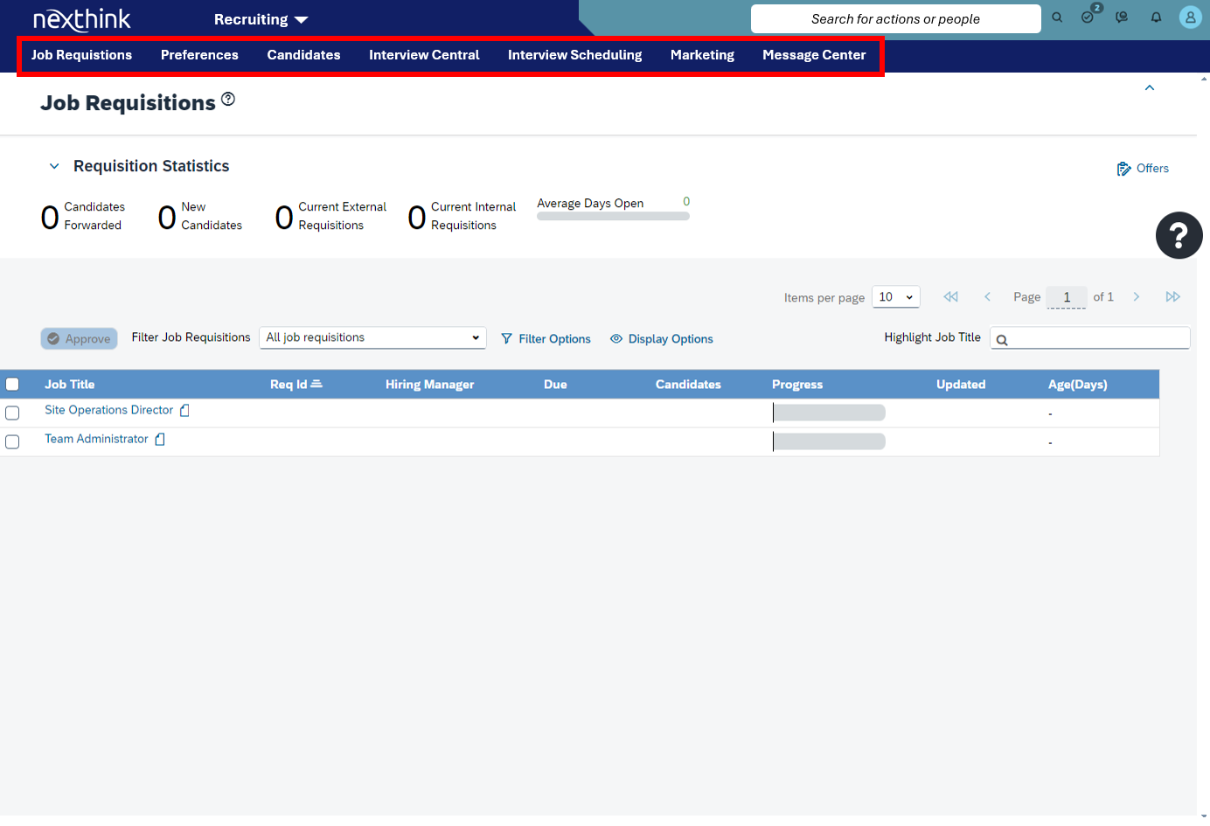Collapse the Requisition Statistics section
Screen dimensions: 1210x826
click(x=54, y=165)
